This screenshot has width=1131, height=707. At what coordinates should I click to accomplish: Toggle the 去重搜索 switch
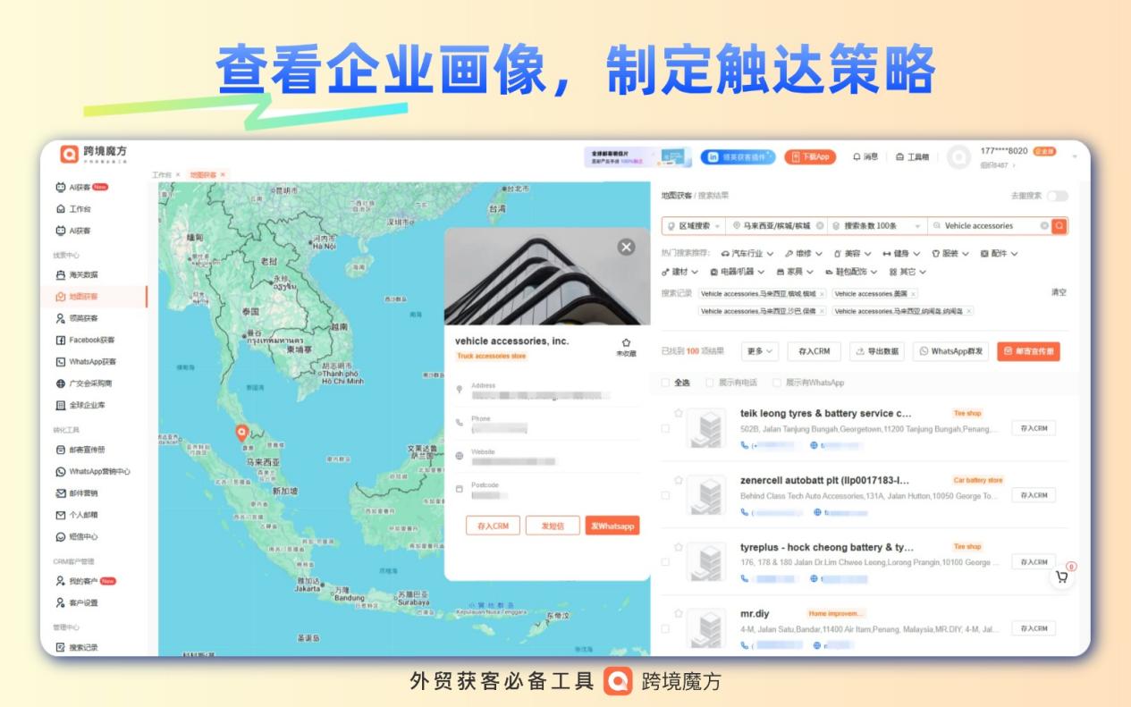coord(1055,197)
